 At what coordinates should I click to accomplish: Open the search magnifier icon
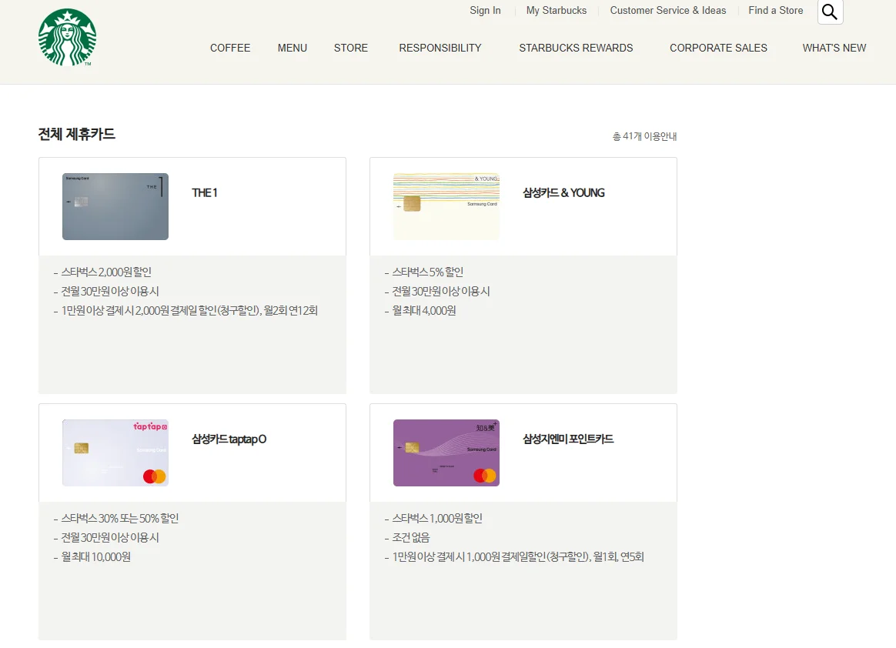pos(830,12)
